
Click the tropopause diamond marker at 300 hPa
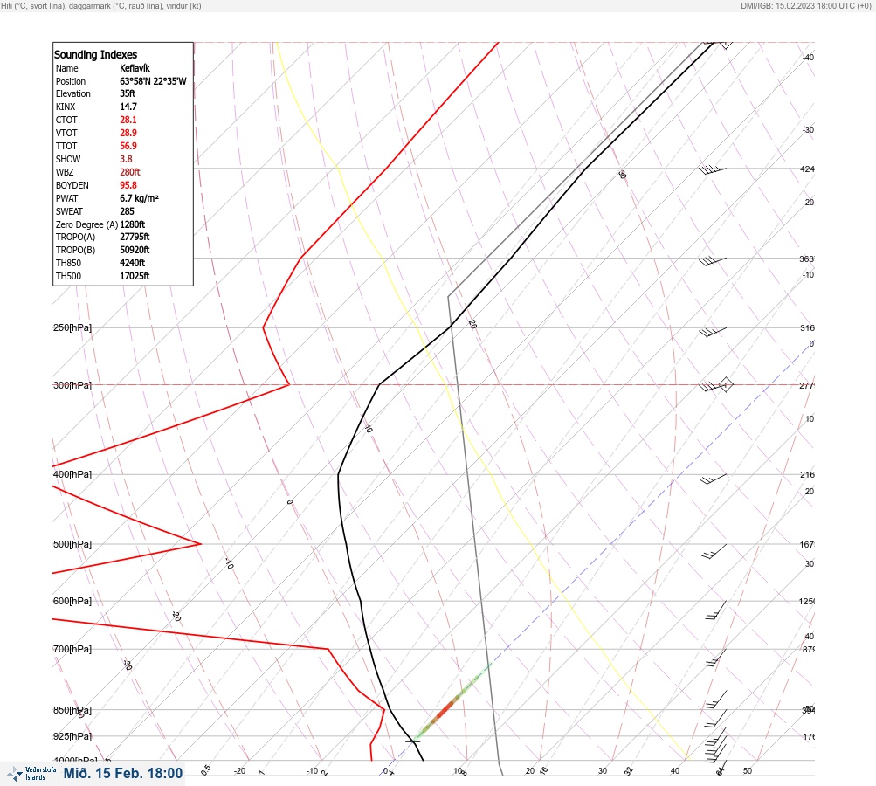(x=725, y=384)
